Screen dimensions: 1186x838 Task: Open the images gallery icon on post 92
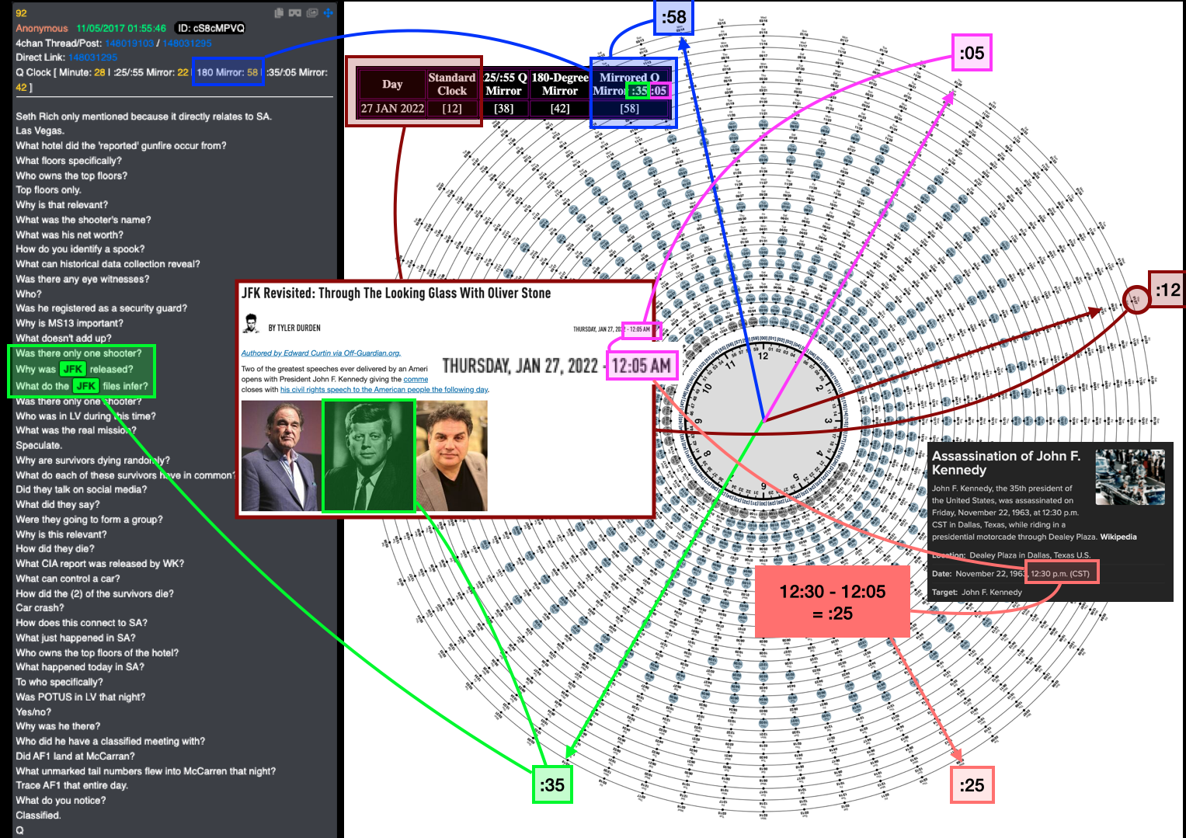point(312,12)
